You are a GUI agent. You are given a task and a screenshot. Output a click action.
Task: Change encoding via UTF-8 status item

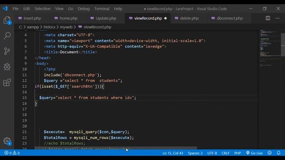tap(212, 153)
